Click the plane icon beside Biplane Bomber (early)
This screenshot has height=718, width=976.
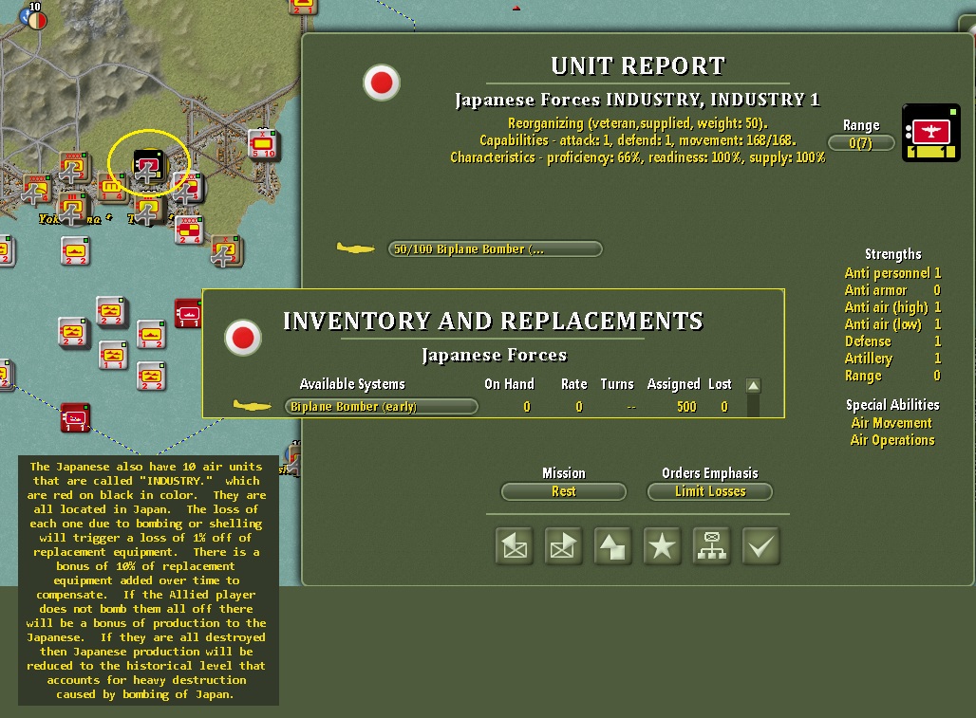tap(253, 406)
